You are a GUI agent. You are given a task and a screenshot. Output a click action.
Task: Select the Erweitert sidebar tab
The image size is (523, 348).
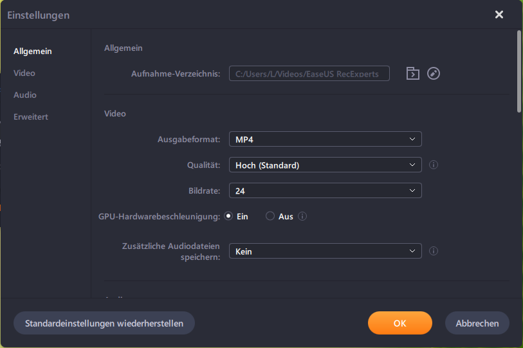coord(31,117)
